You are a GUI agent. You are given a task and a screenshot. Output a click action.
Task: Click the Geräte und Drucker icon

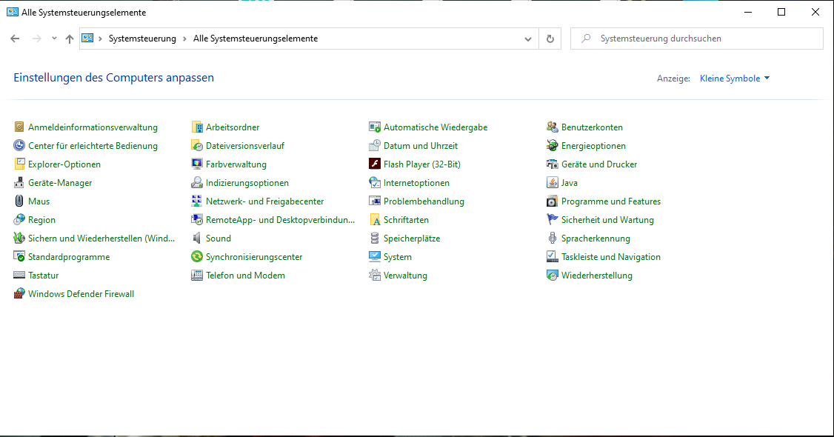click(x=552, y=164)
